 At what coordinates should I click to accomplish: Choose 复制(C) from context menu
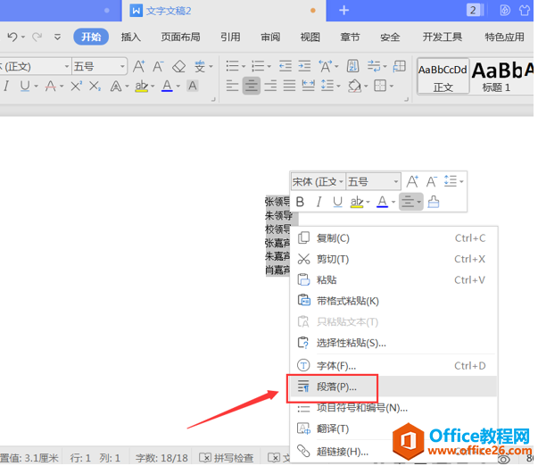click(393, 238)
